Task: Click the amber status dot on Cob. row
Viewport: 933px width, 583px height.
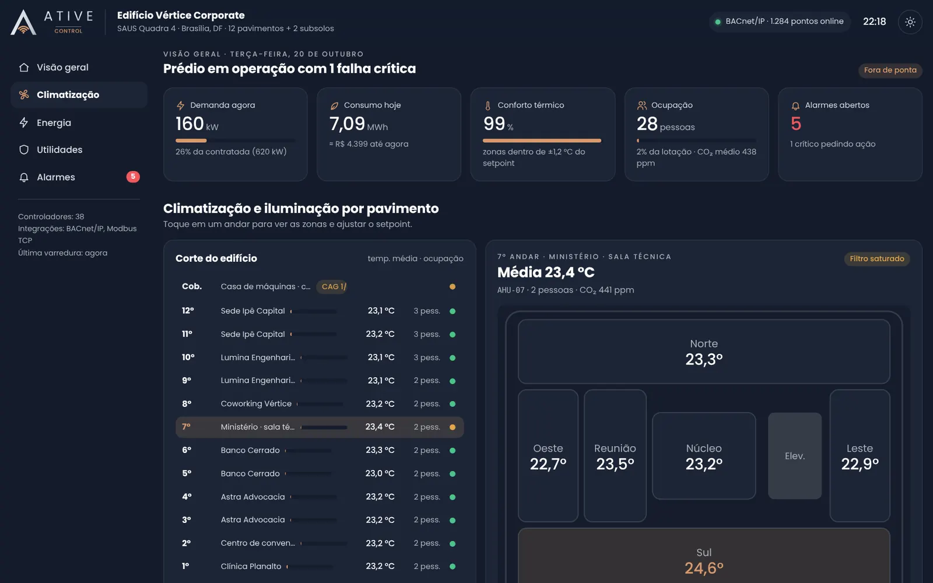Action: (x=453, y=287)
